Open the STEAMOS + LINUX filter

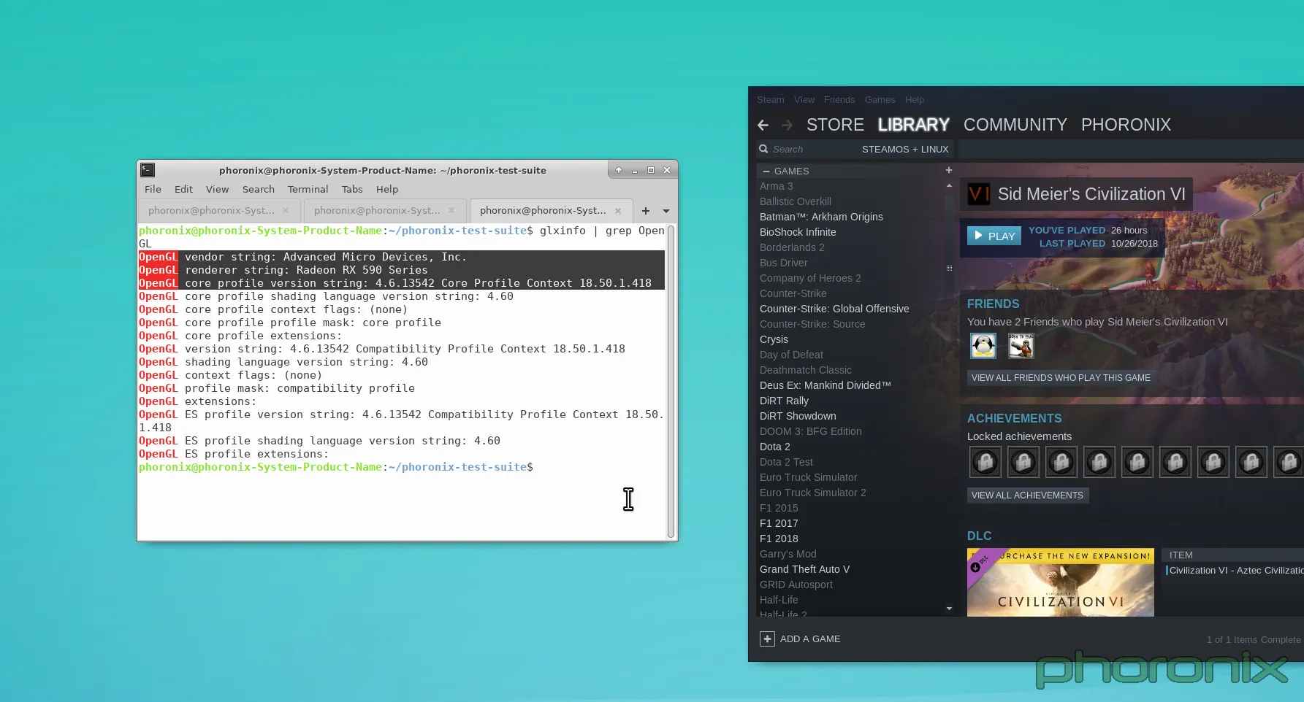coord(905,149)
